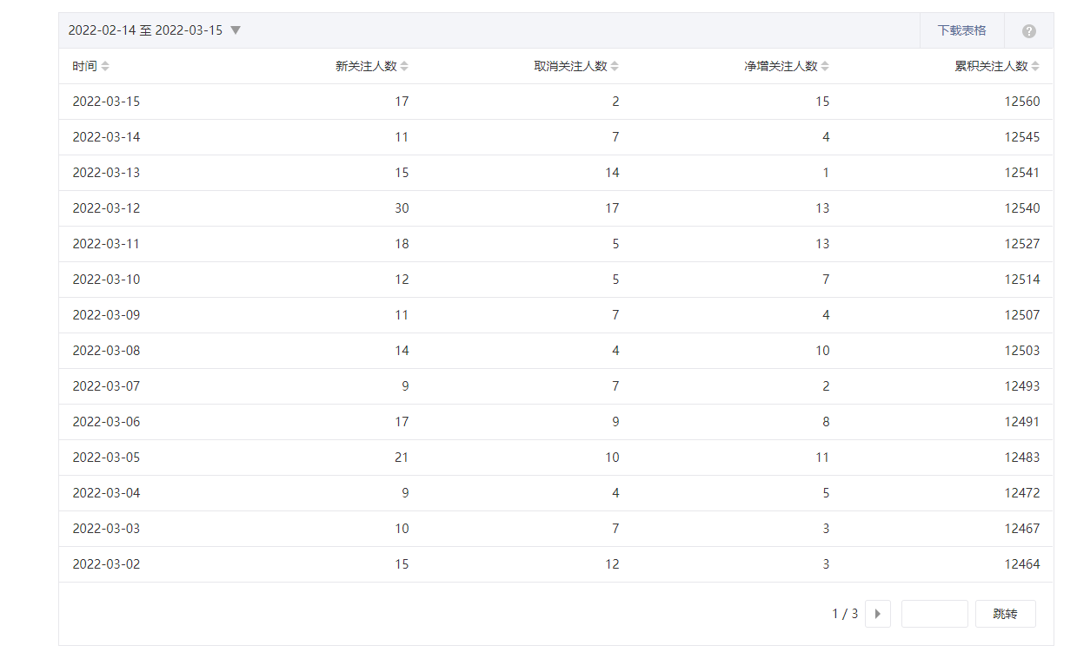Click the 时间 column header label

[84, 66]
